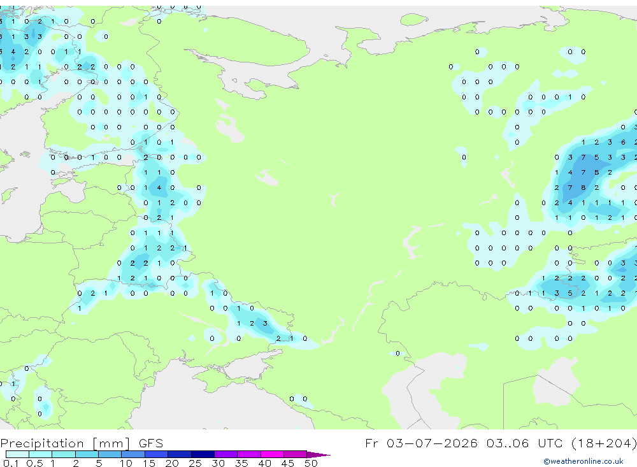Click the '20' legend scale label
The height and width of the screenshot is (467, 637).
pos(172,463)
